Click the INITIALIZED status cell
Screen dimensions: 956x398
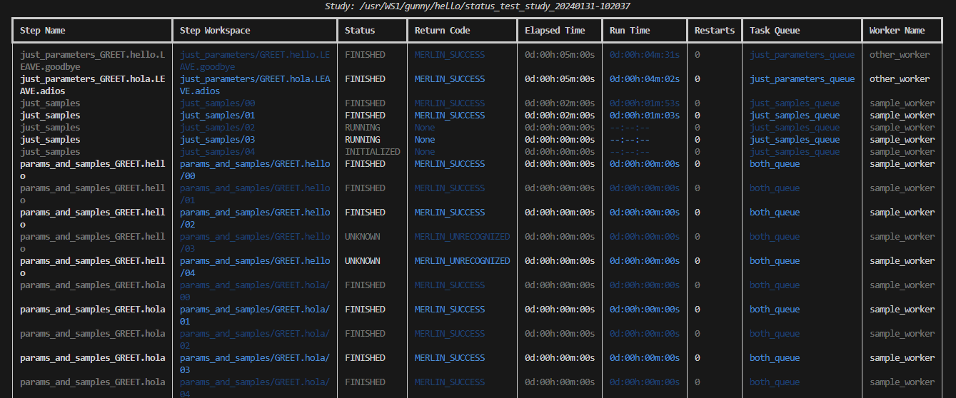click(x=373, y=152)
